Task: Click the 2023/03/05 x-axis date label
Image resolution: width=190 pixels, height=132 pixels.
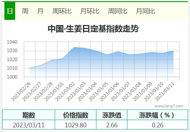Action: click(x=98, y=92)
